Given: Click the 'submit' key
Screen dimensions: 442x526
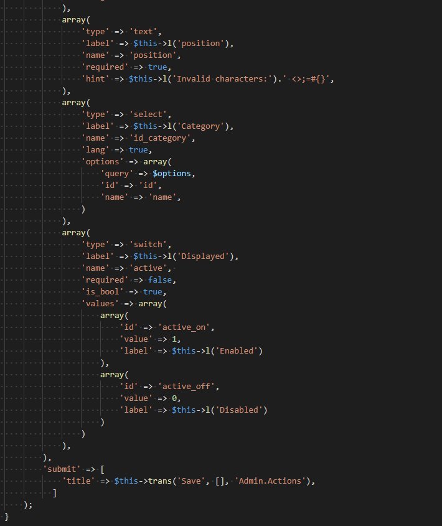Looking at the screenshot, I should [62, 469].
